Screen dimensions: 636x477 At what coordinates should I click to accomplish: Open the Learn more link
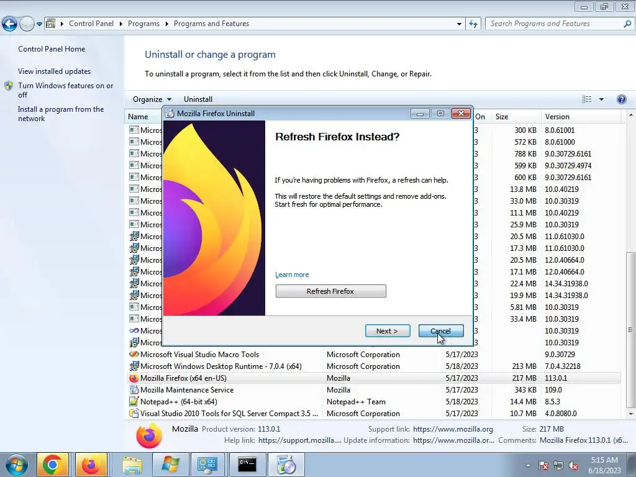click(x=292, y=275)
